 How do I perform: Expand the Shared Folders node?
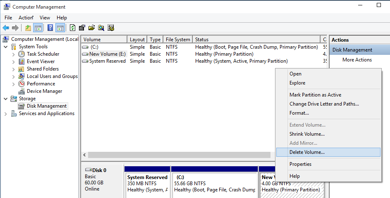14,69
